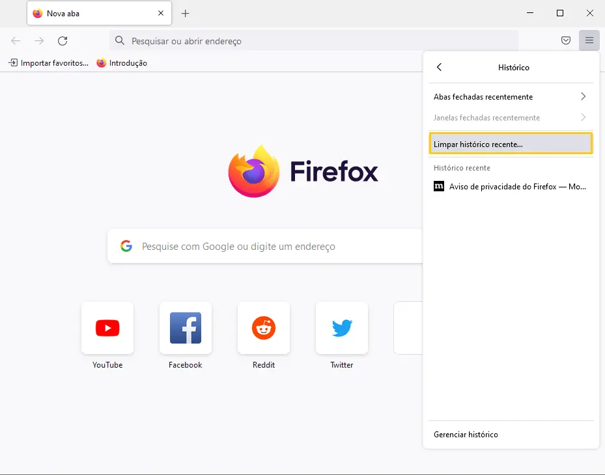Click the Facebook label under its tile
605x475 pixels.
[x=185, y=365]
